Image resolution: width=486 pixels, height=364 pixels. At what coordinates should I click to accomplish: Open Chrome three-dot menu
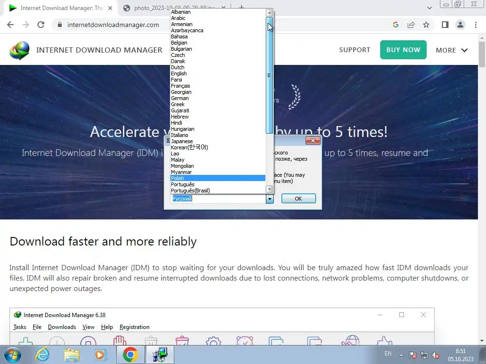pyautogui.click(x=476, y=25)
